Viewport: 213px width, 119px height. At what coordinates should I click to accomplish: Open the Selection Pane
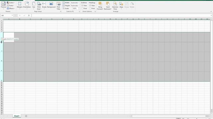(115, 5)
